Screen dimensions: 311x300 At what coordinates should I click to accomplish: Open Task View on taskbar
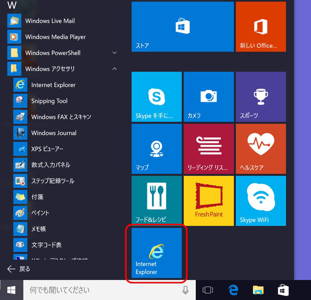point(208,290)
